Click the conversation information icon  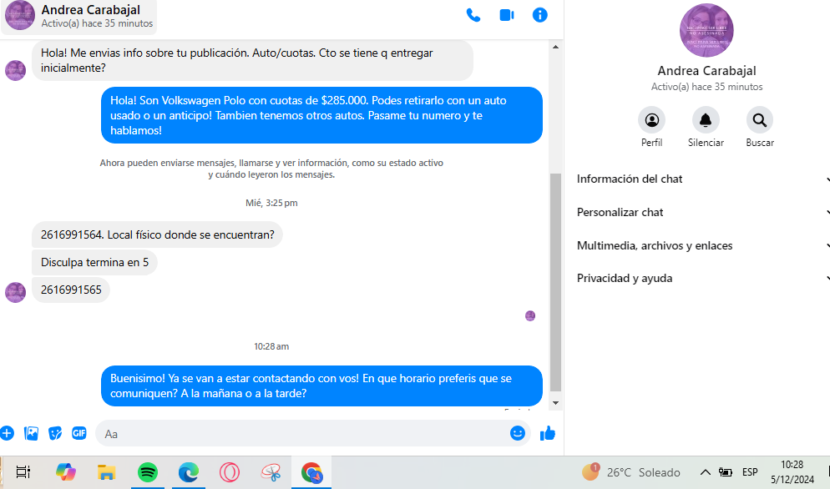pos(540,15)
